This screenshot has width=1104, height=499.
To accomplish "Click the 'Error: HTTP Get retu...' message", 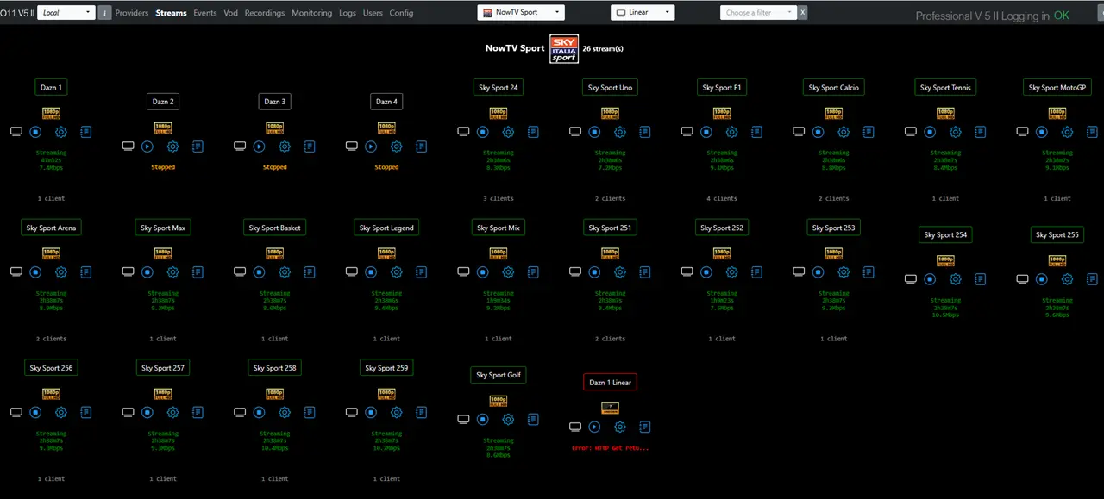I will coord(610,448).
